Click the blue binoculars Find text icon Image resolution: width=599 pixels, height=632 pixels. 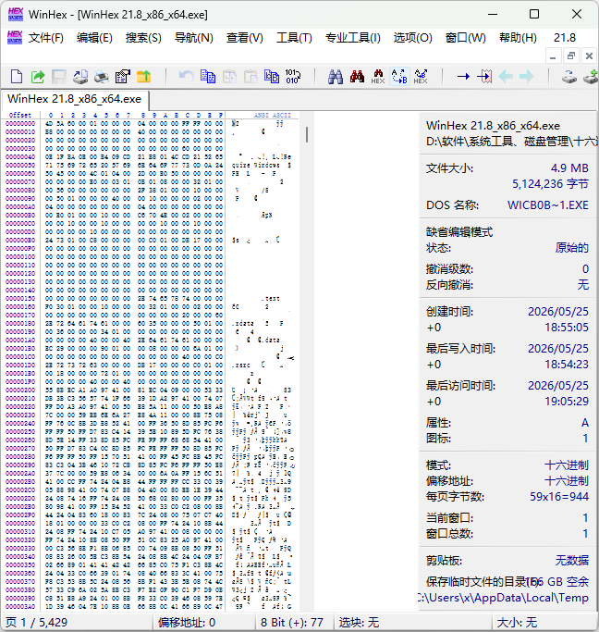(336, 76)
